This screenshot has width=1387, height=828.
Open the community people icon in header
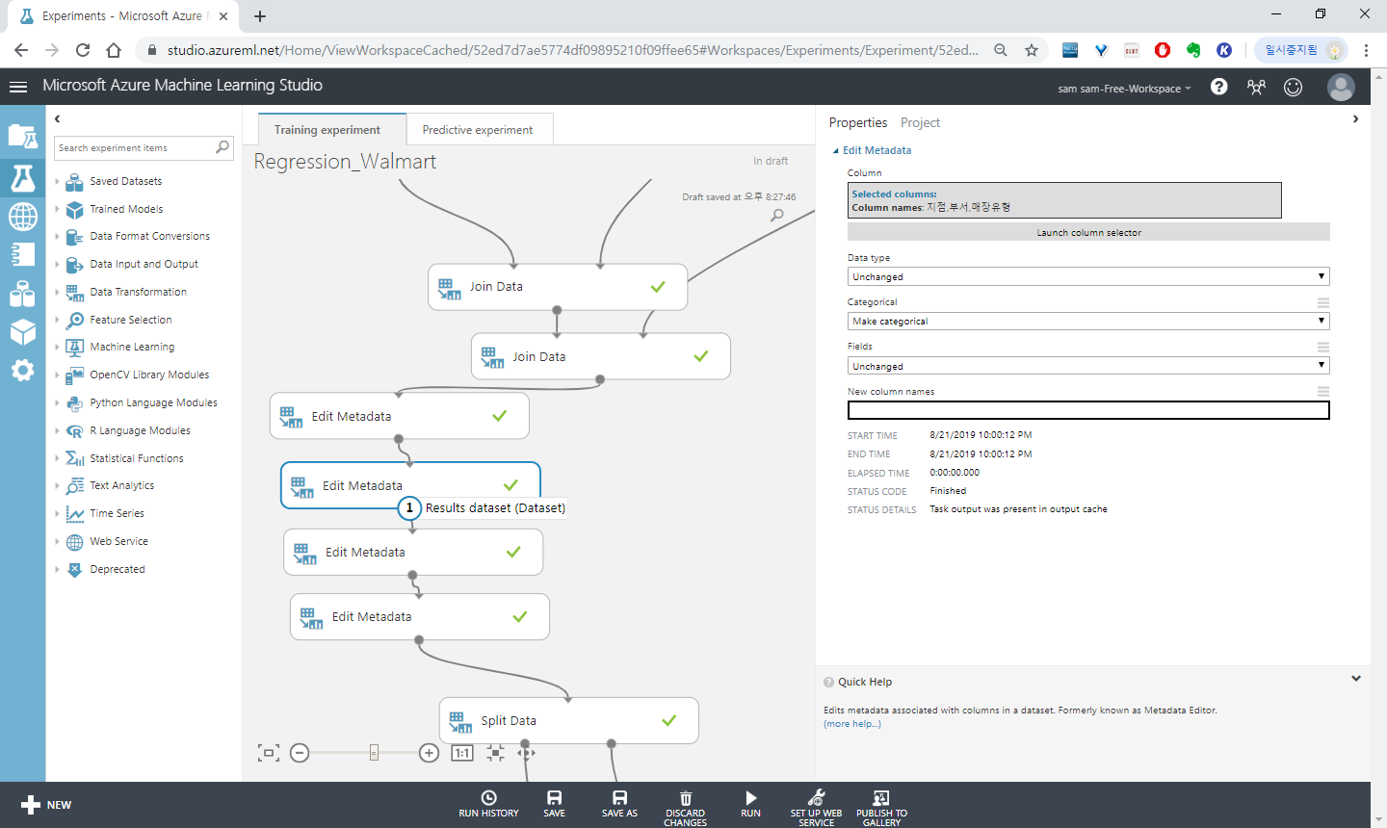[x=1256, y=87]
